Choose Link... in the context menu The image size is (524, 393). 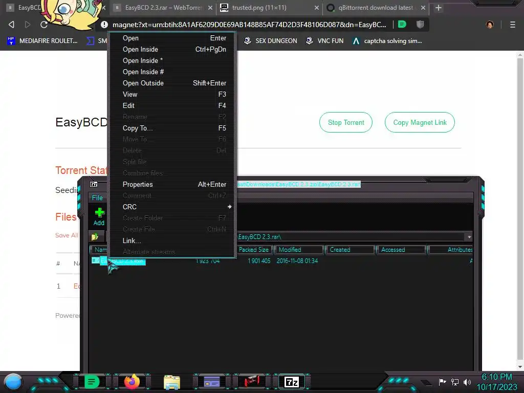173,241
